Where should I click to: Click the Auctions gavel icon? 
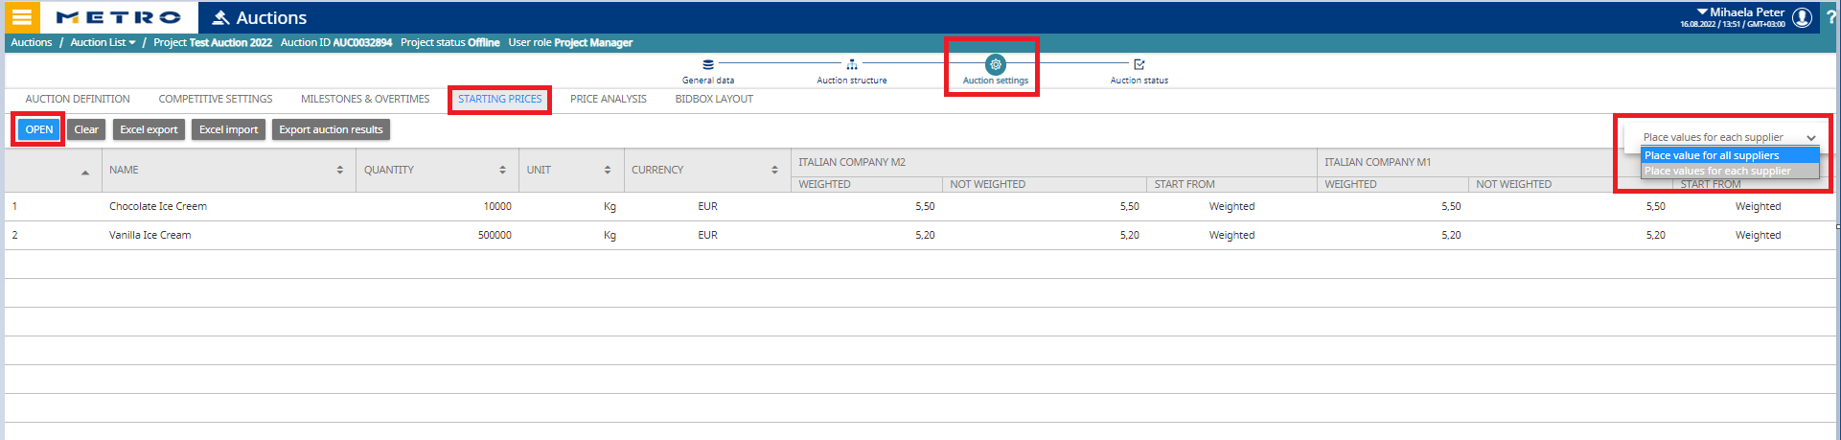(220, 17)
